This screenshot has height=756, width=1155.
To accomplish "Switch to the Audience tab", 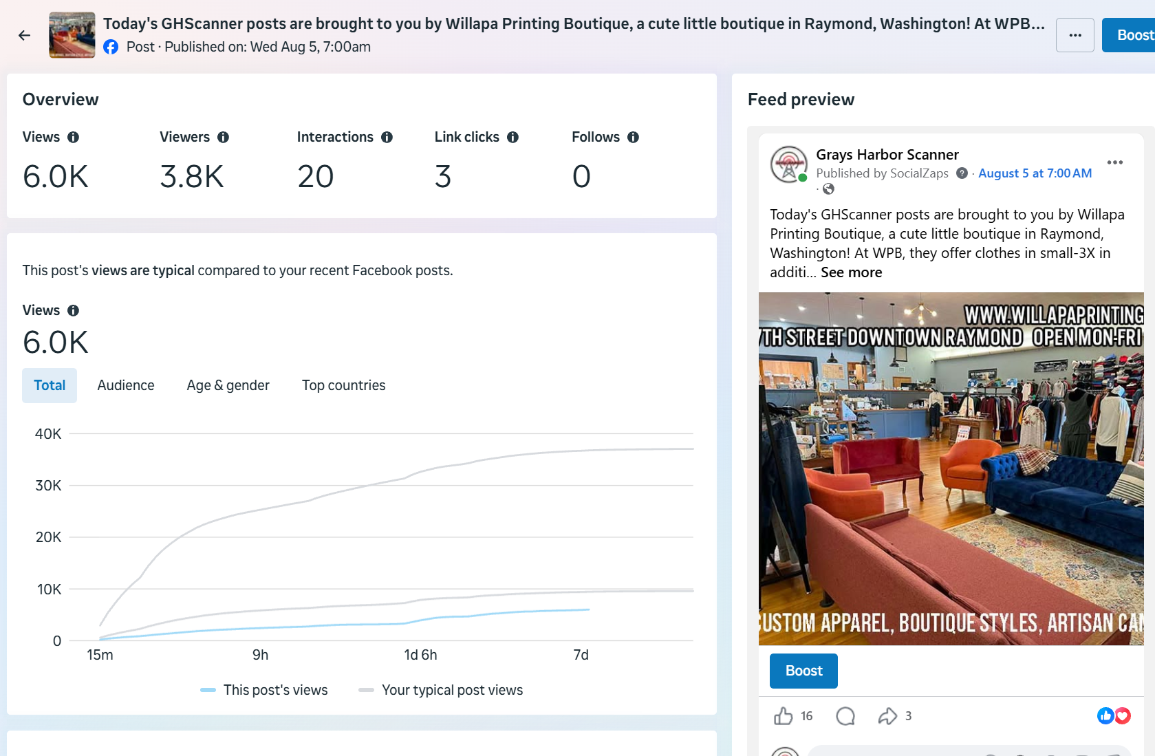I will [x=126, y=385].
